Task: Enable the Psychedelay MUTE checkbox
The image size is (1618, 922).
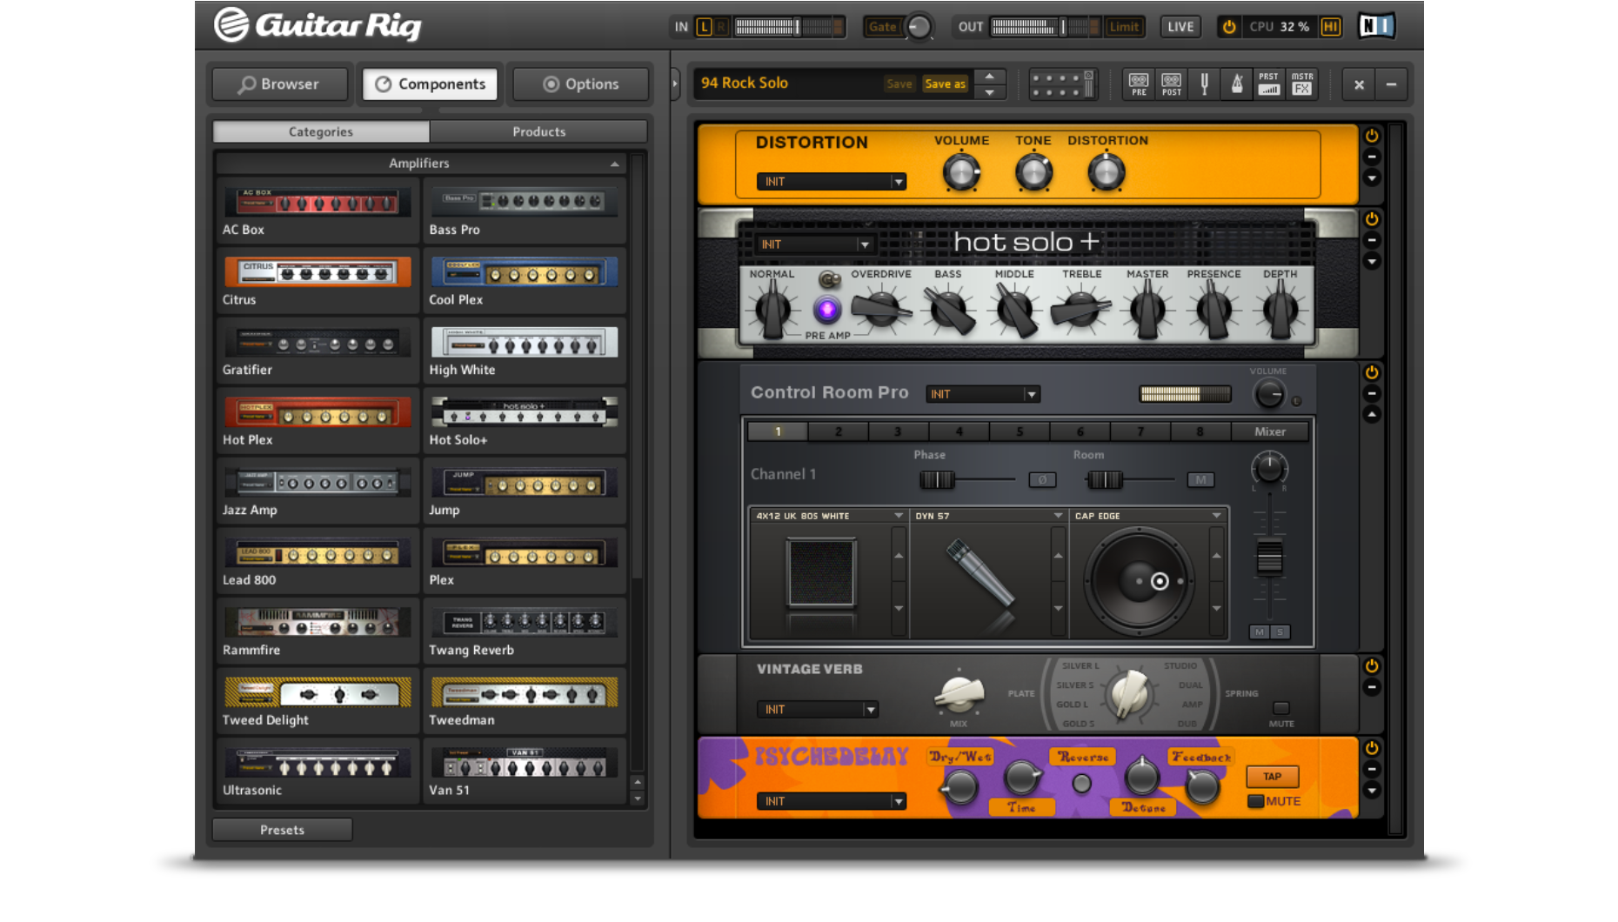Action: click(1255, 801)
